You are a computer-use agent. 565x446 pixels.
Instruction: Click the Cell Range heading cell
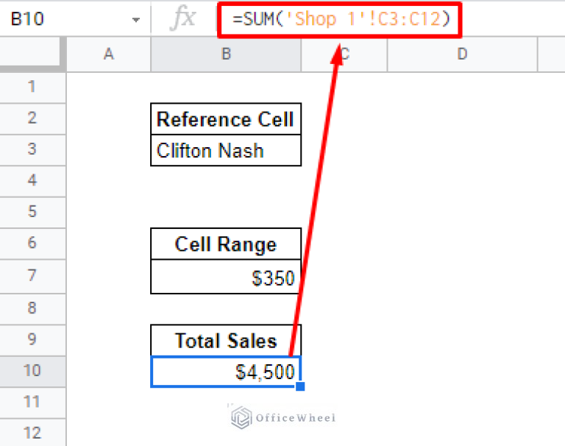(225, 244)
